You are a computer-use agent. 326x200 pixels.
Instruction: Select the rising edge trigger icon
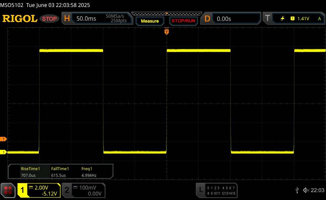coord(282,19)
